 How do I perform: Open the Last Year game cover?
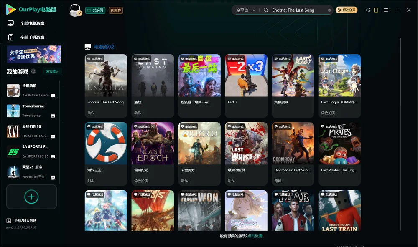point(293,210)
